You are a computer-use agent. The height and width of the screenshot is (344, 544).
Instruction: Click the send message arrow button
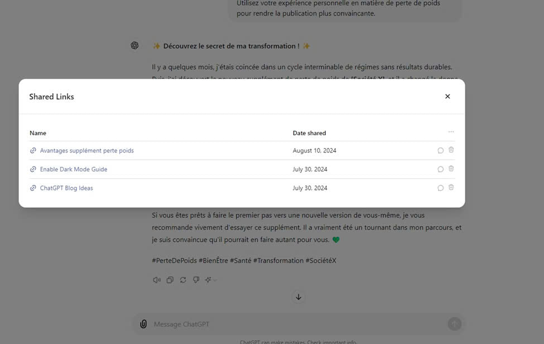click(x=455, y=324)
